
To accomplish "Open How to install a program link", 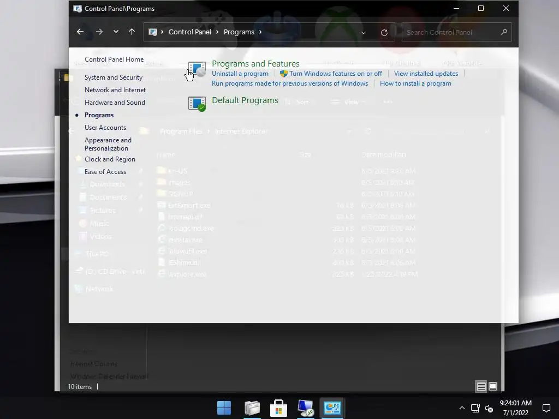I will (x=415, y=83).
